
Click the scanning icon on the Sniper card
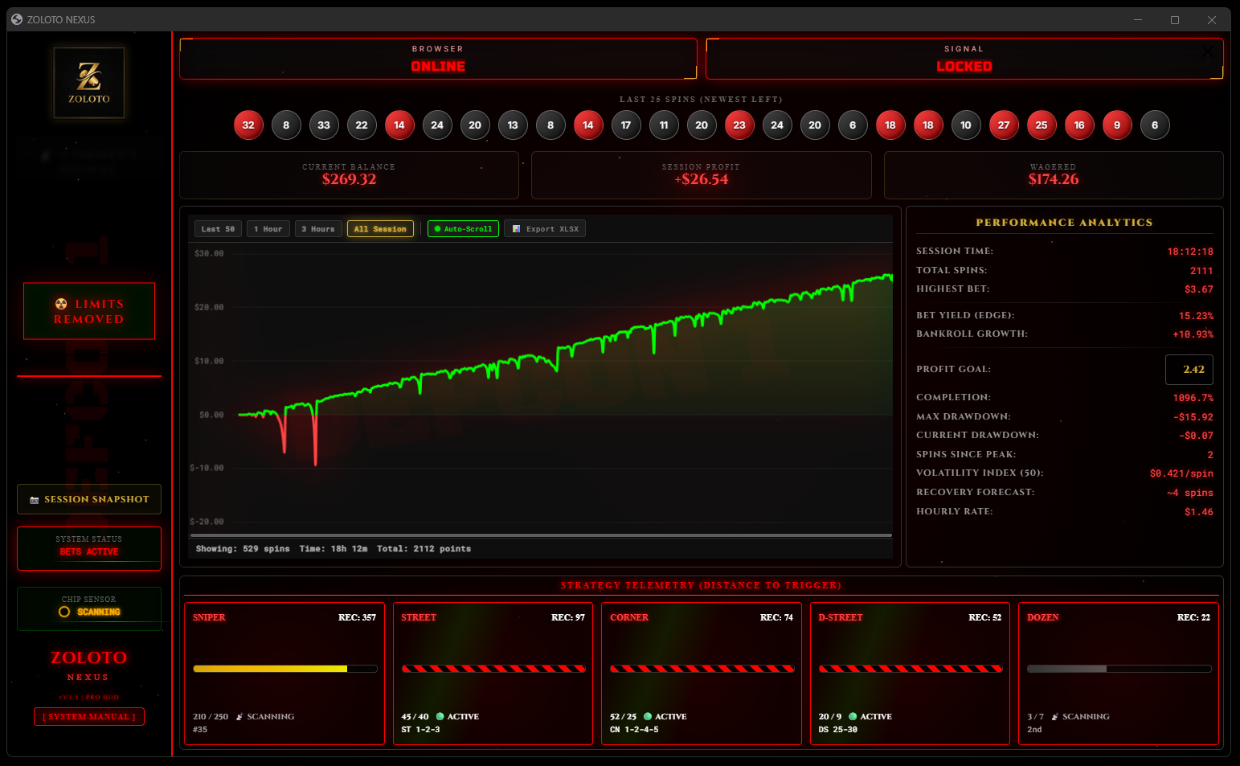coord(240,716)
